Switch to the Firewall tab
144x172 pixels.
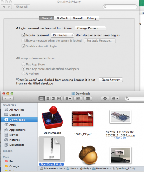click(x=78, y=18)
